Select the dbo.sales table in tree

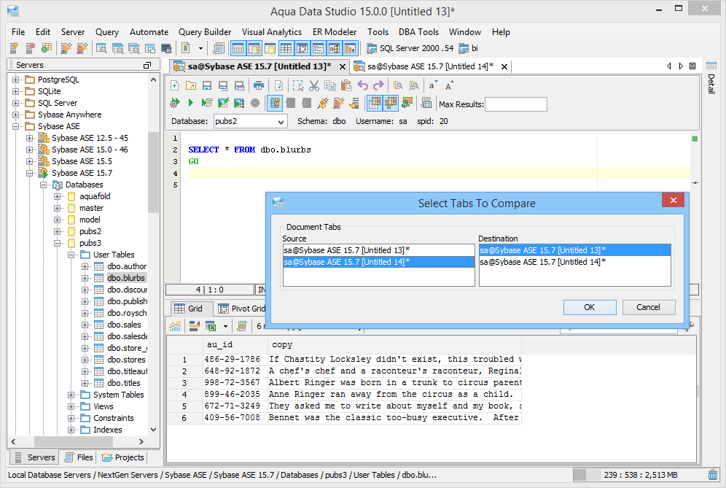tap(124, 325)
